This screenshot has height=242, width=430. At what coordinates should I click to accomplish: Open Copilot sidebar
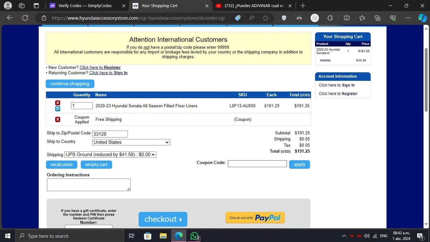[x=423, y=18]
